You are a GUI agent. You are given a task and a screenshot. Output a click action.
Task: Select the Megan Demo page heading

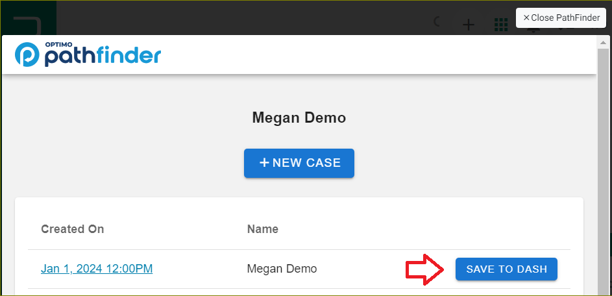coord(299,117)
